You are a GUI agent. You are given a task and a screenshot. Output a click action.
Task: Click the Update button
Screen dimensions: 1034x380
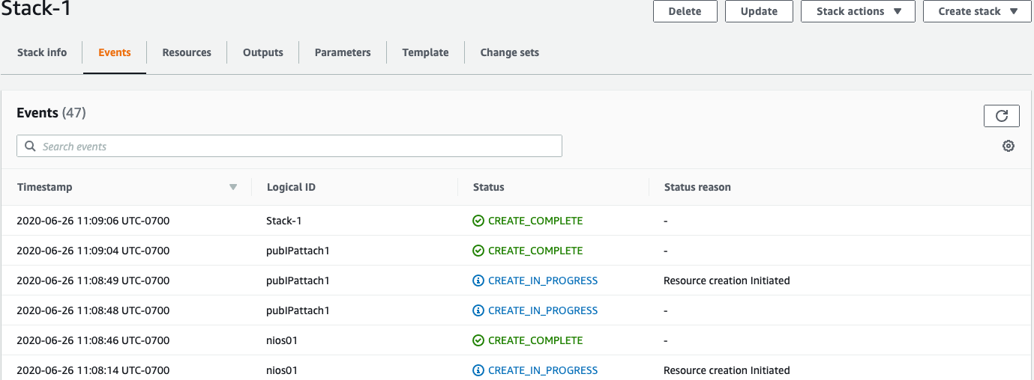759,11
